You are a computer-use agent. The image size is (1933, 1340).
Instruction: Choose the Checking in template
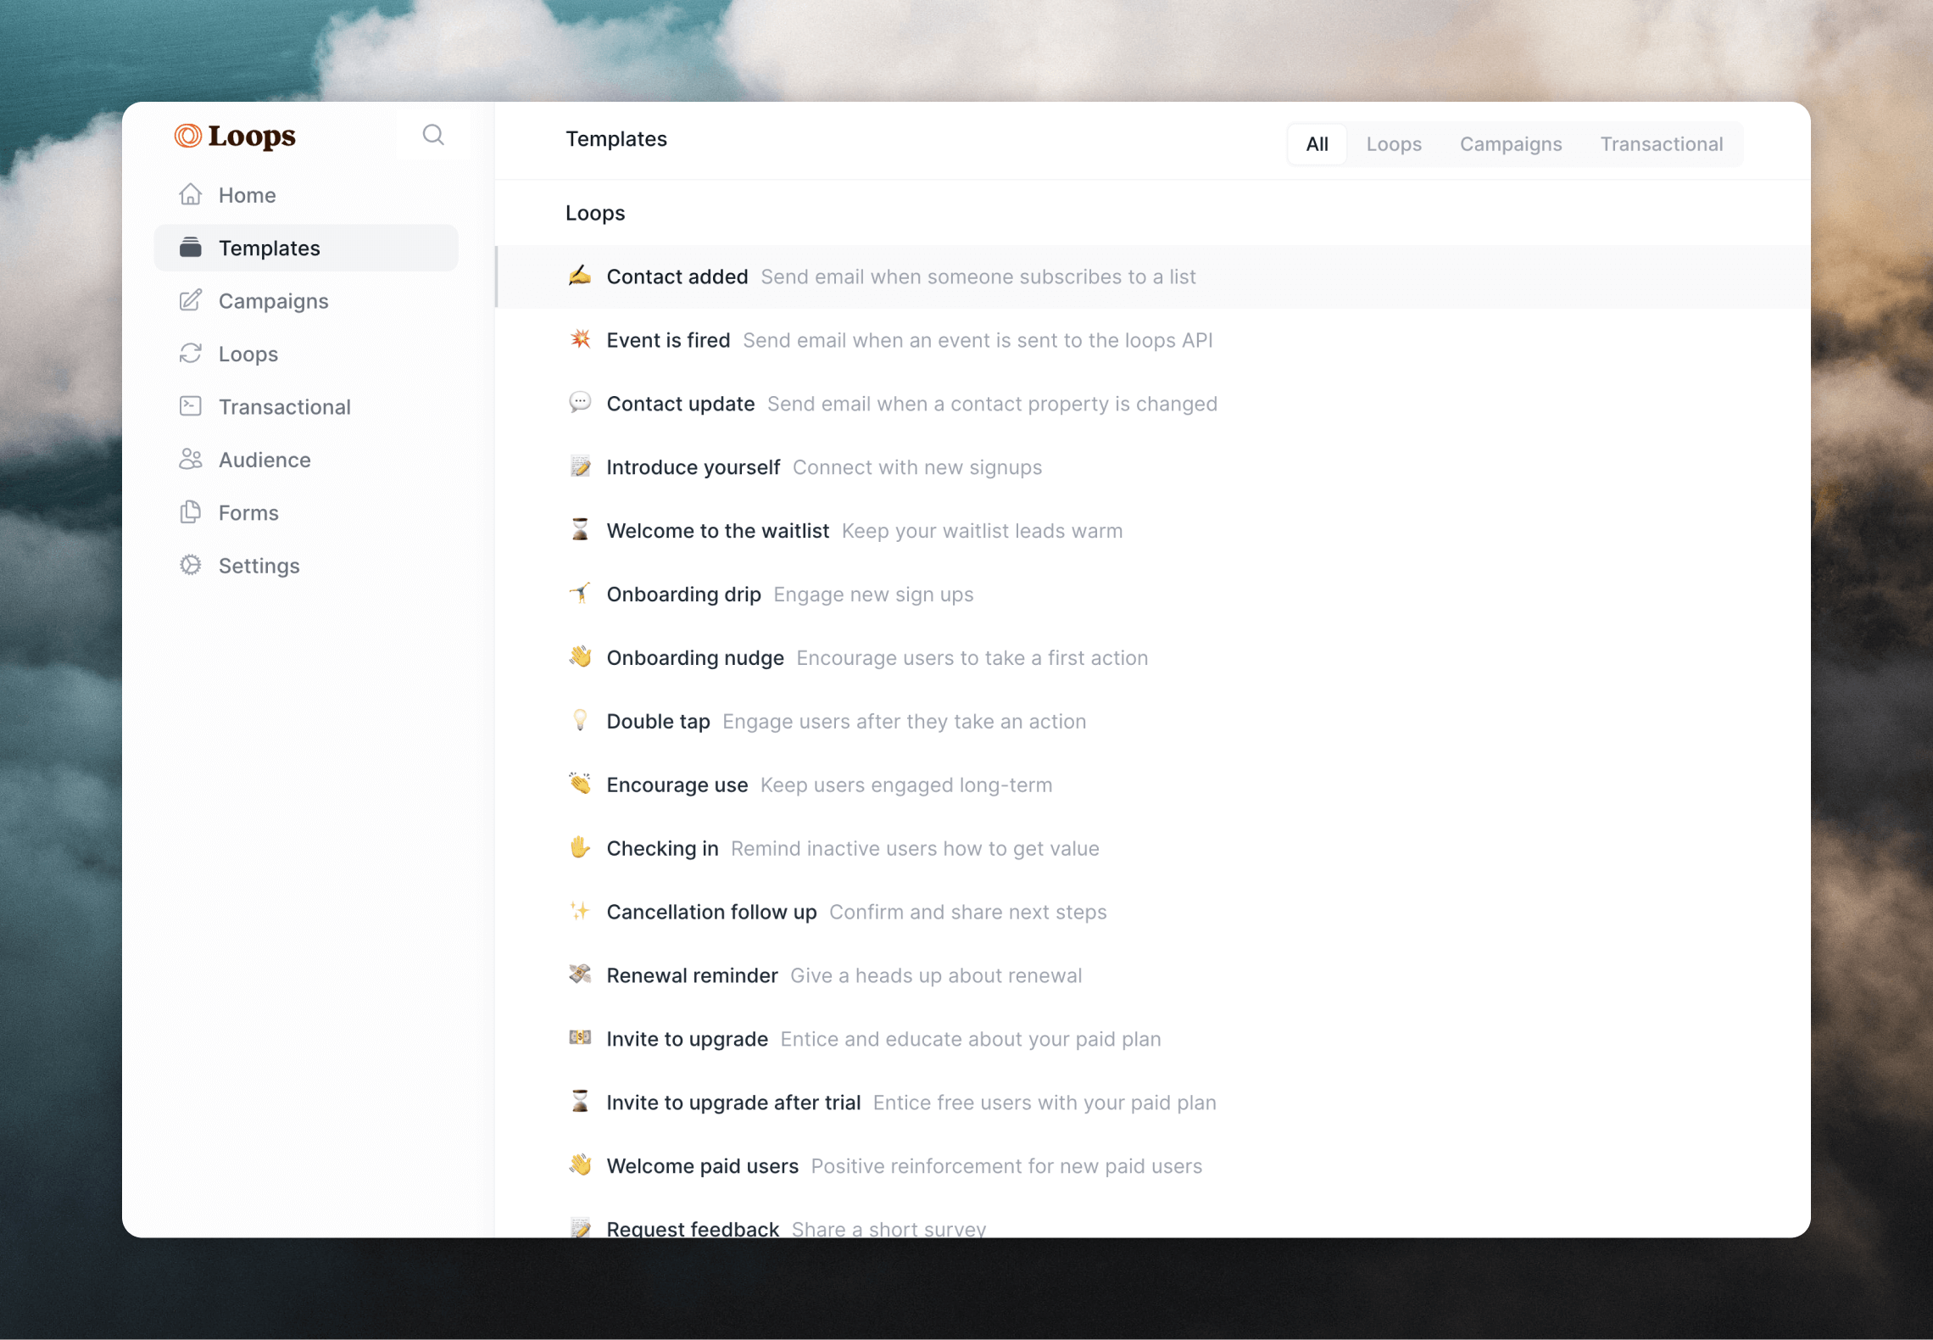tap(1153, 849)
